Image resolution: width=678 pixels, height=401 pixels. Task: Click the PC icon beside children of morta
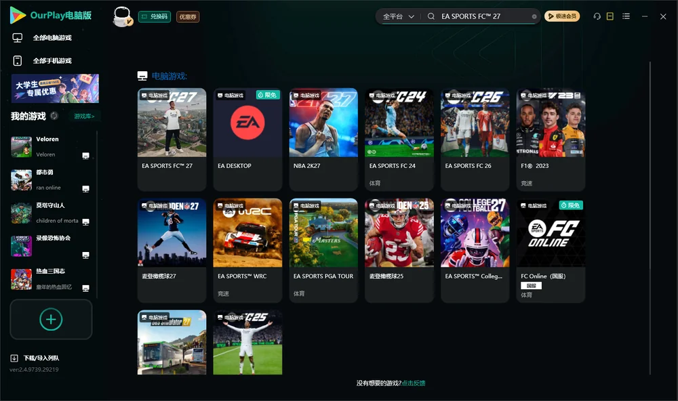[x=85, y=221]
